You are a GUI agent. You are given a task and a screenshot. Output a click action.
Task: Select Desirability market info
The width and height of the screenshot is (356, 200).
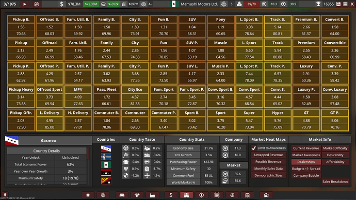[x=335, y=155]
